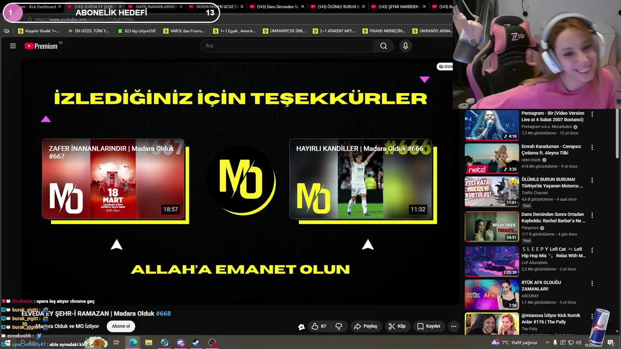
Task: Open Emrah Karaduman Cevapsız Çınlama thumbnail
Action: pyautogui.click(x=492, y=158)
